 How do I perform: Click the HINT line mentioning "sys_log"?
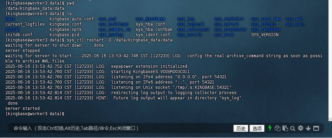click(124, 98)
